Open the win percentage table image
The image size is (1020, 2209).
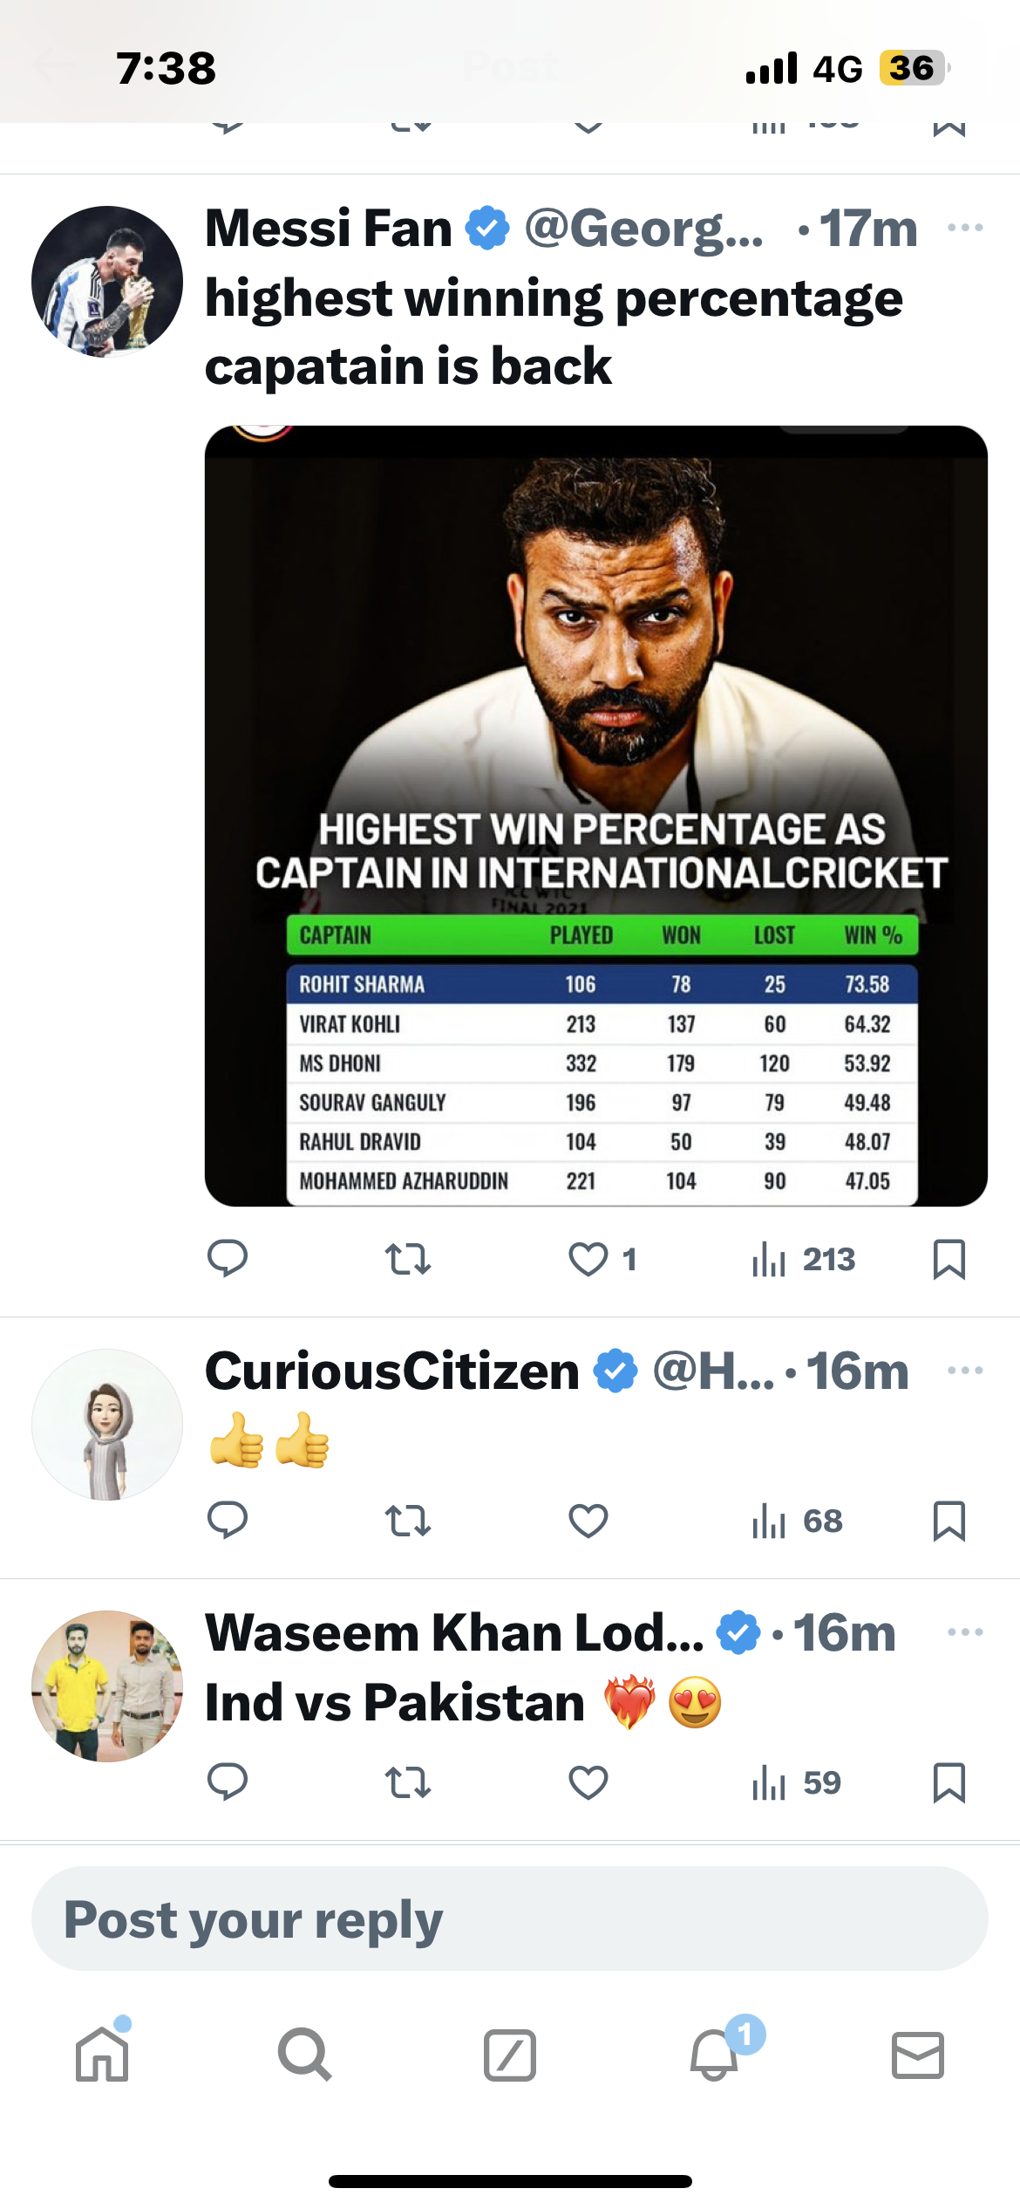pos(596,816)
